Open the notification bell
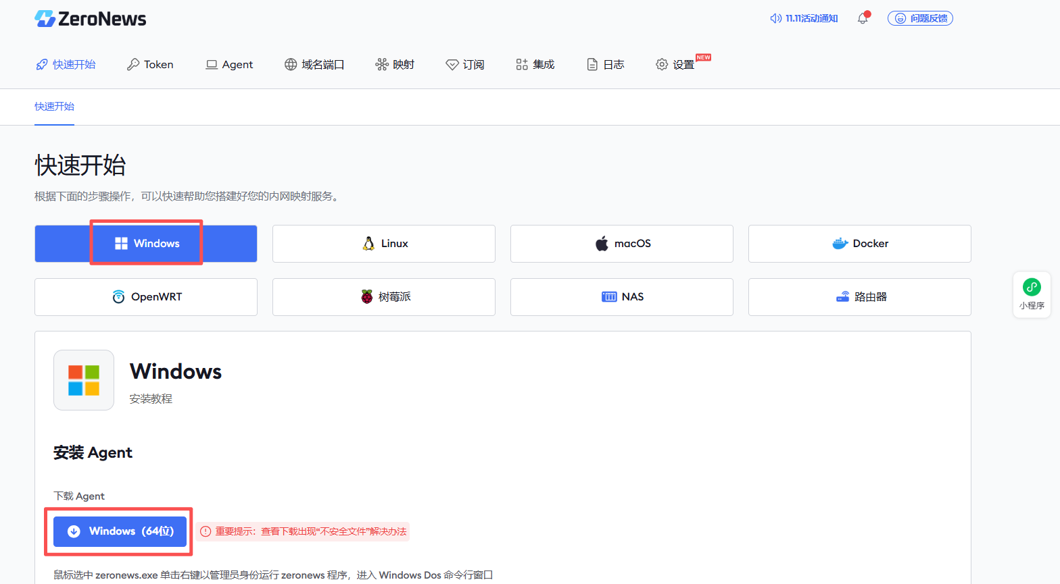This screenshot has width=1060, height=584. click(x=863, y=19)
